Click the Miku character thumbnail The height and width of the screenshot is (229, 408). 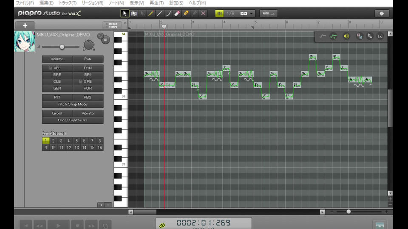25,42
